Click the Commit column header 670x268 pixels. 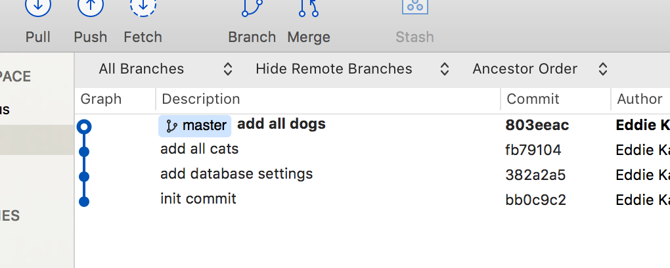tap(533, 99)
